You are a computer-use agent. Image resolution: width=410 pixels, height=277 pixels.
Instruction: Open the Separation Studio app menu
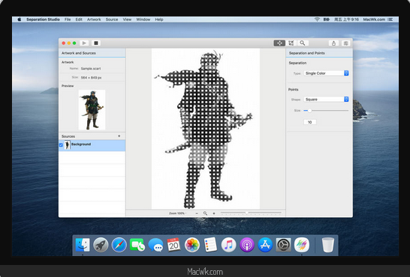(43, 19)
